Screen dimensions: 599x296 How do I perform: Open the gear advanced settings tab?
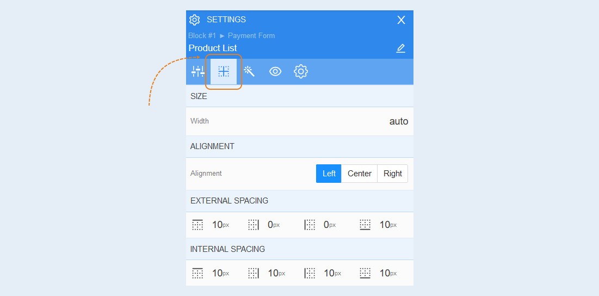[301, 71]
